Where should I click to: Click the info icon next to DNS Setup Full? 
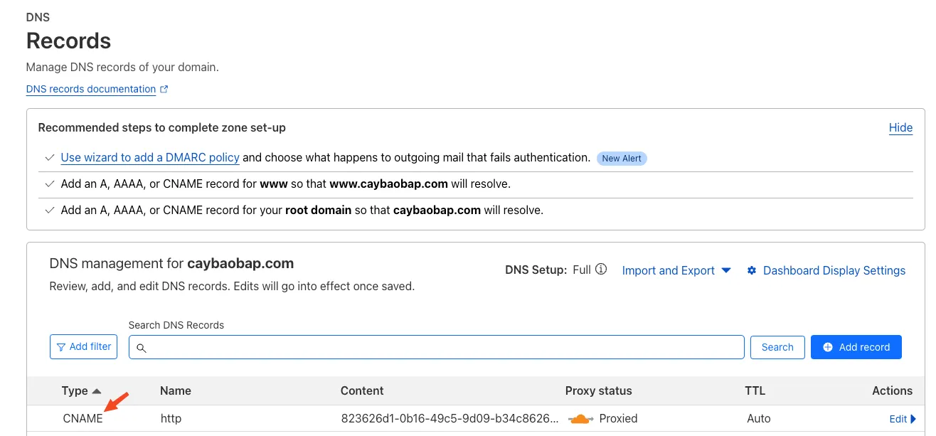(x=601, y=270)
